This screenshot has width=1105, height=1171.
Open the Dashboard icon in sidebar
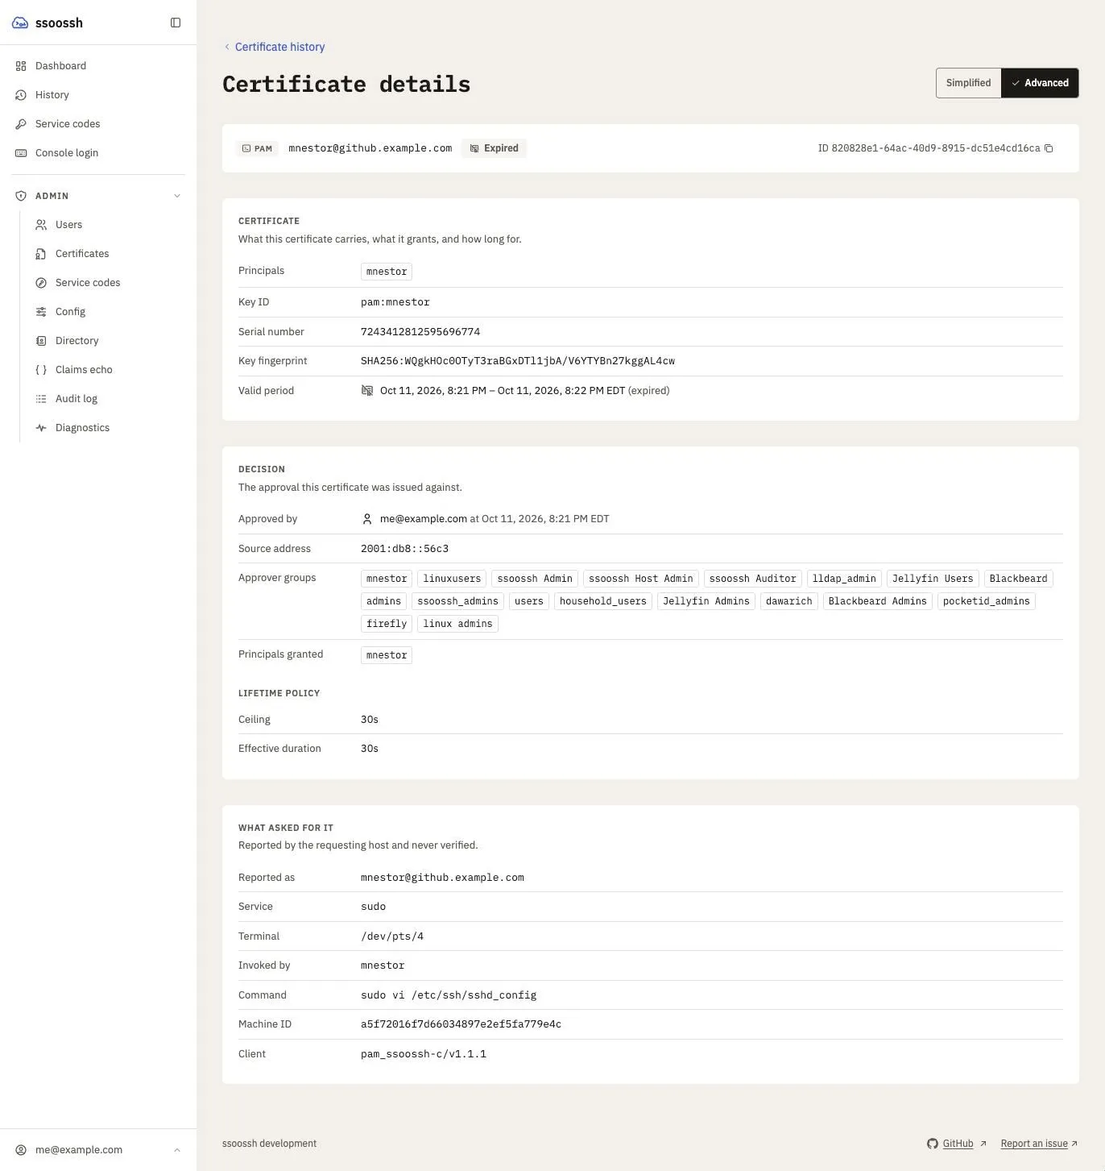21,66
